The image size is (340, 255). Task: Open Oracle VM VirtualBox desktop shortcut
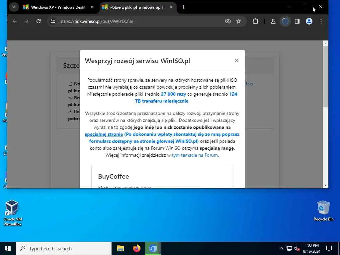12,213
